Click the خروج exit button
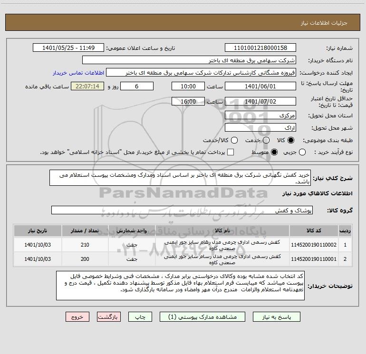366x354 pixels. click(77, 317)
